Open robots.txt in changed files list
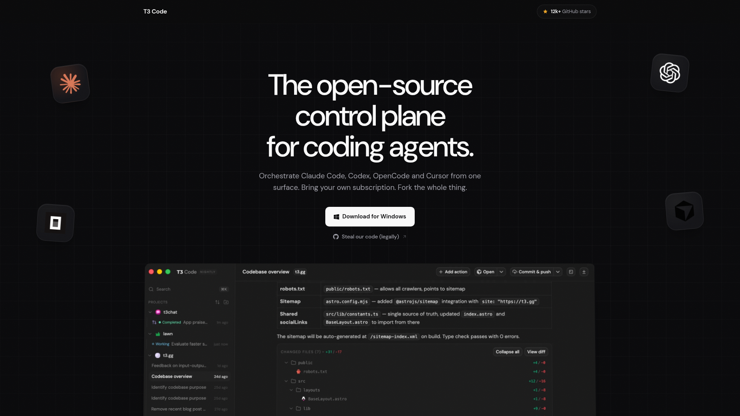Viewport: 740px width, 416px height. [x=315, y=372]
